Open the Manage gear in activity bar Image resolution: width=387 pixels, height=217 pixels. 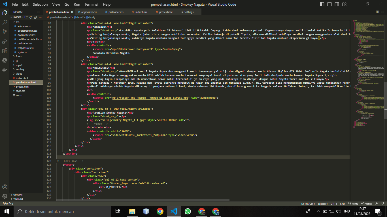point(5,196)
